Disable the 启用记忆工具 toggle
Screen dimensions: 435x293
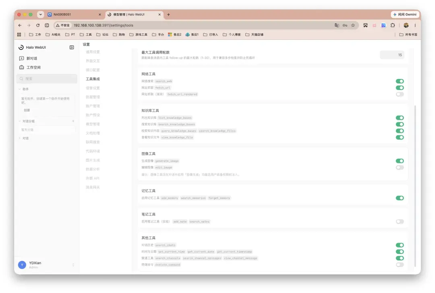coord(400,198)
